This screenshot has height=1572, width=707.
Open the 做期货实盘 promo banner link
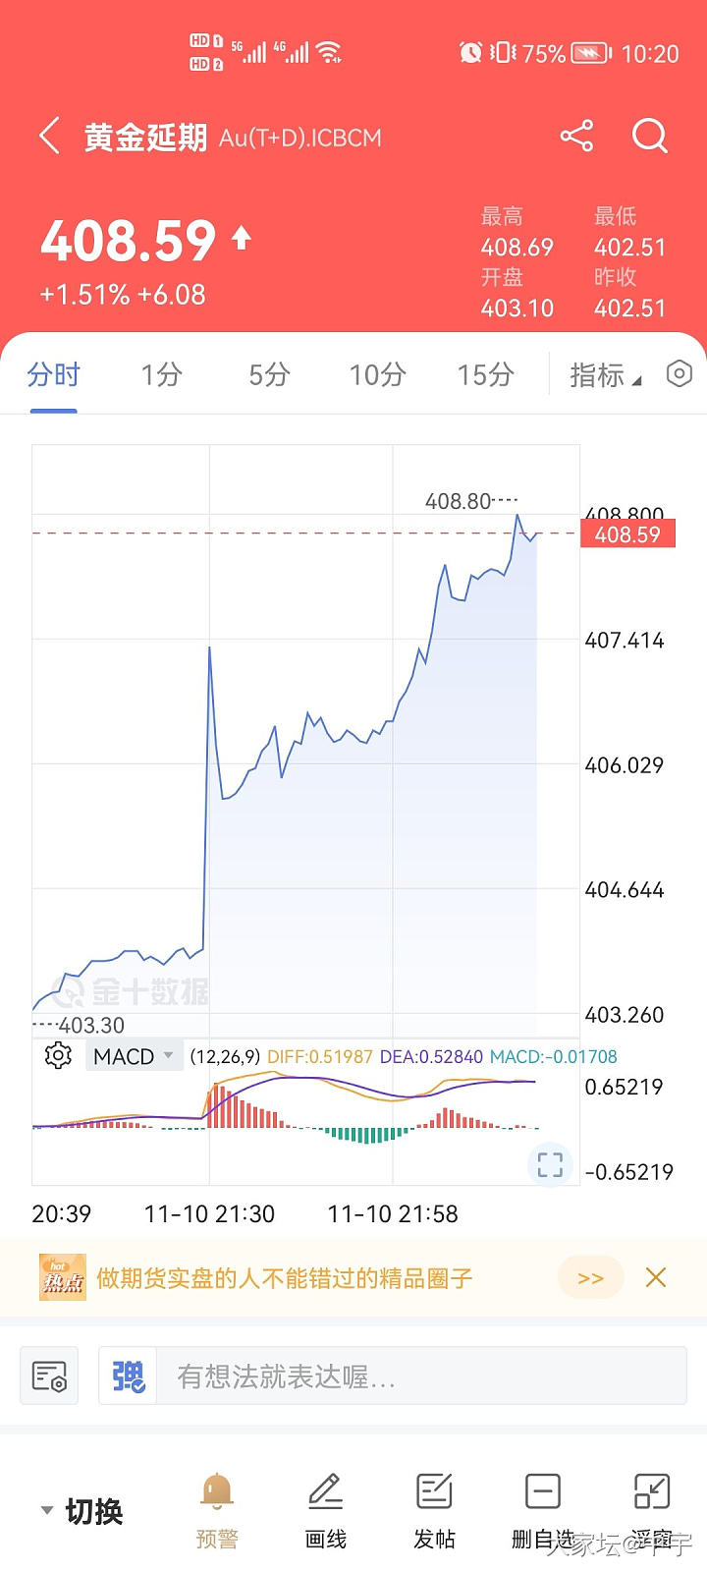point(285,1277)
